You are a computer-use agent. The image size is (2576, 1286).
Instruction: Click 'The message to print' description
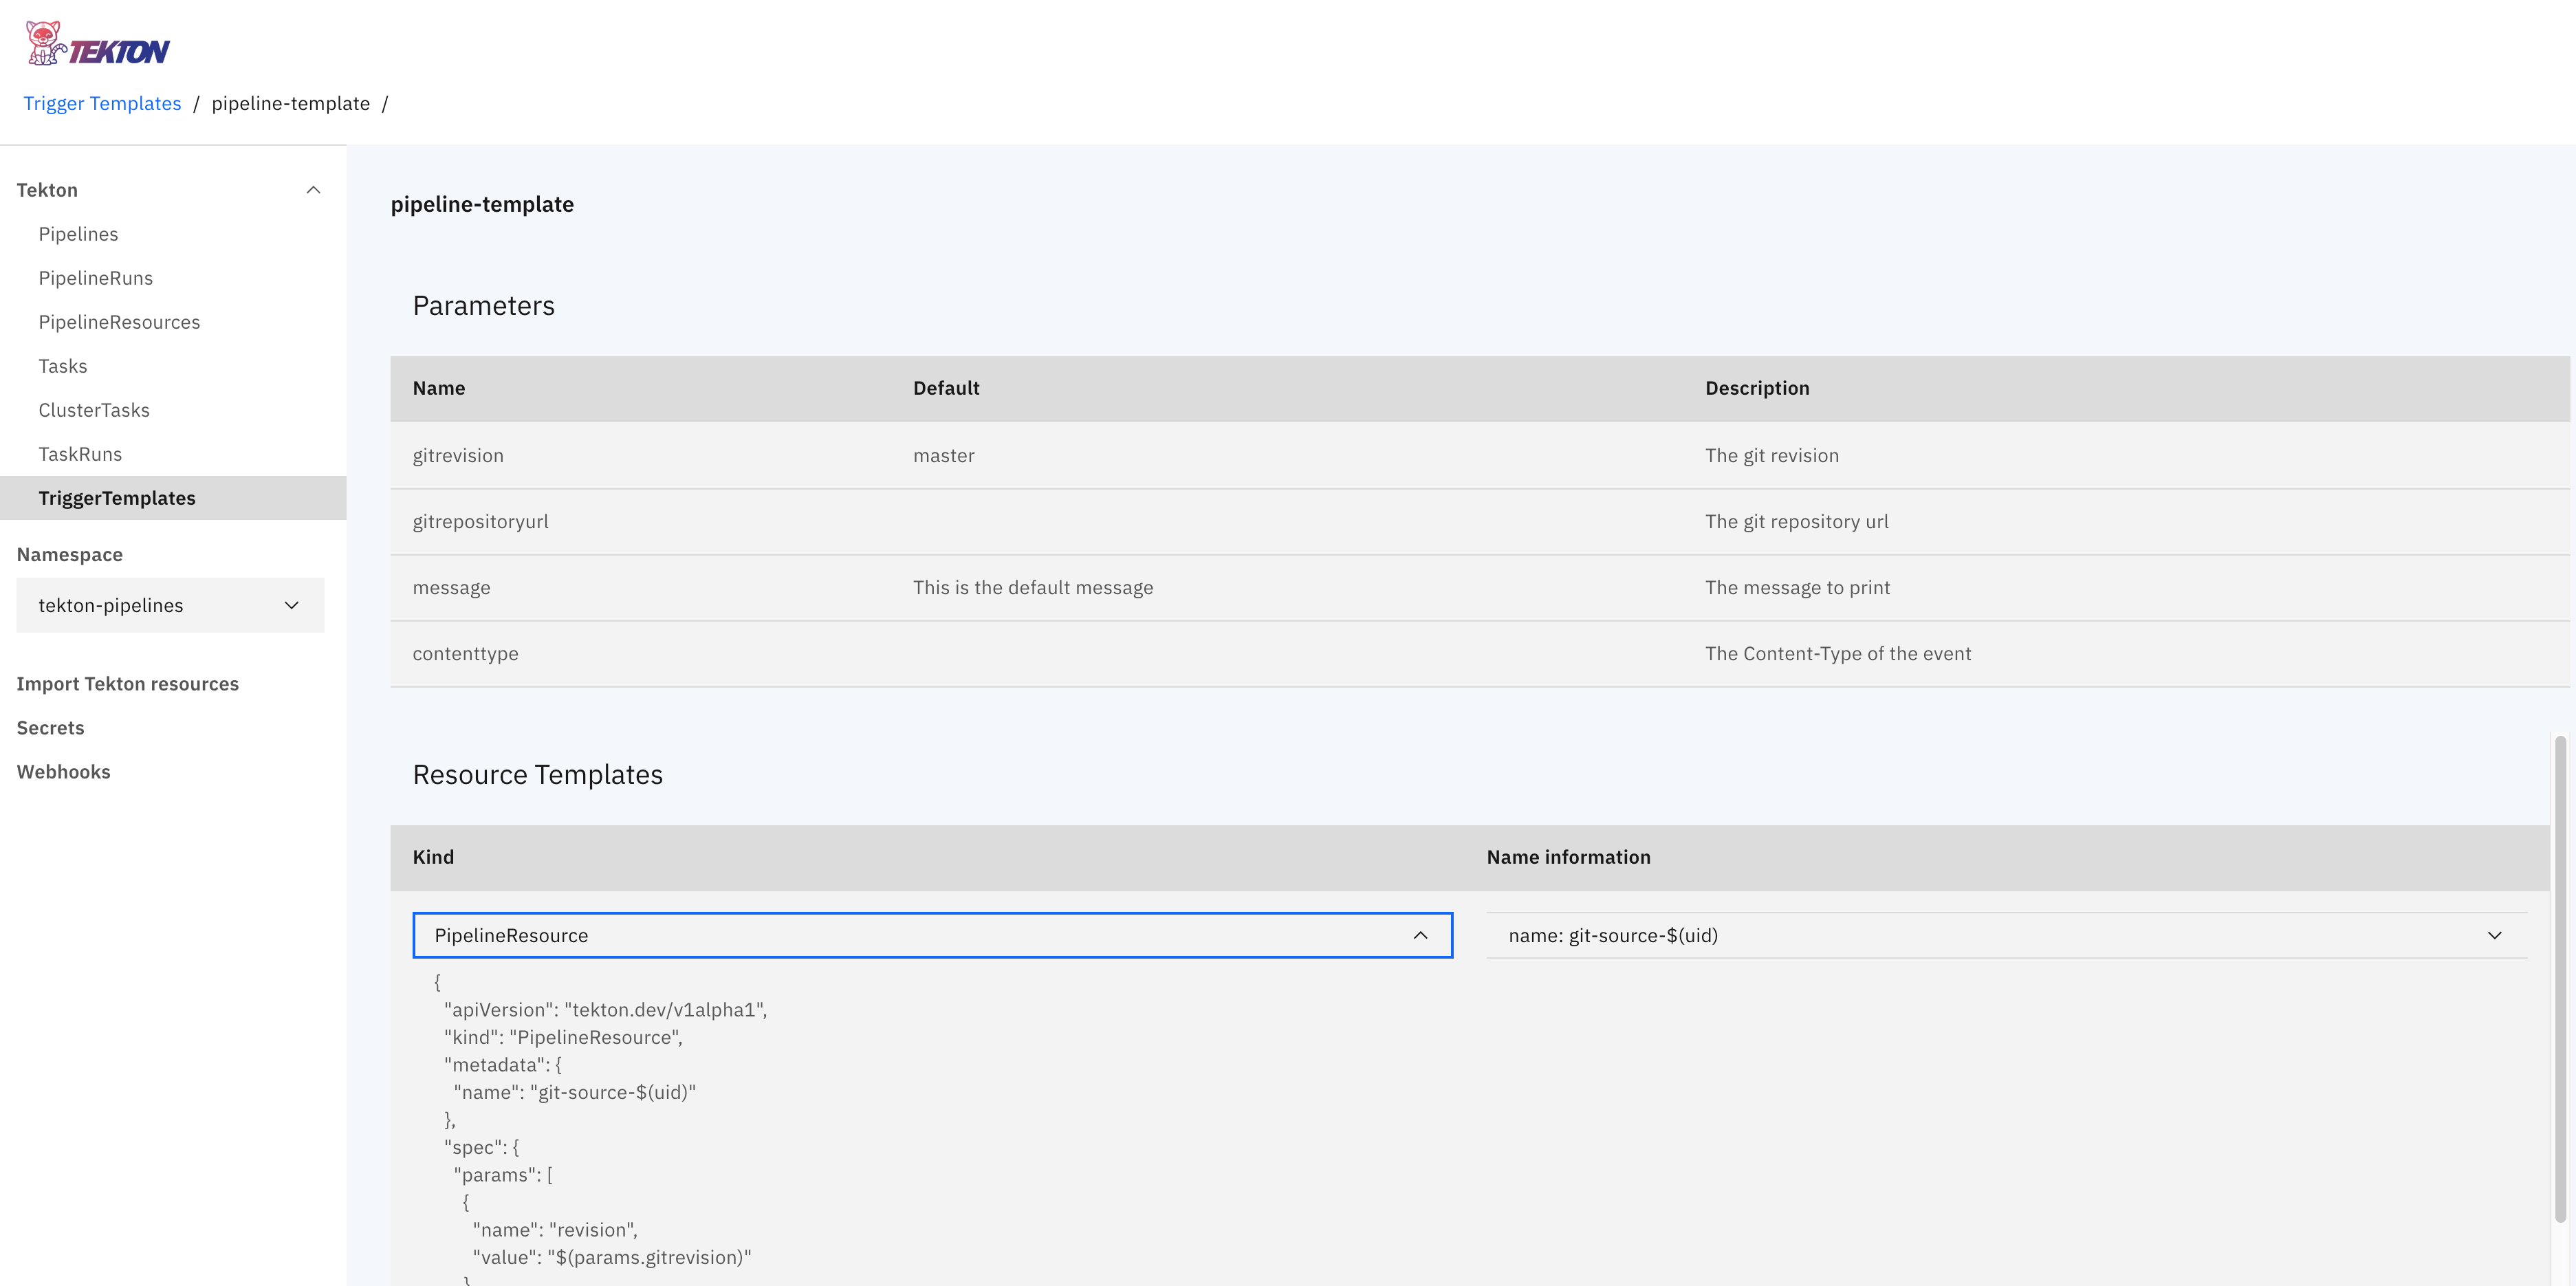coord(1798,588)
